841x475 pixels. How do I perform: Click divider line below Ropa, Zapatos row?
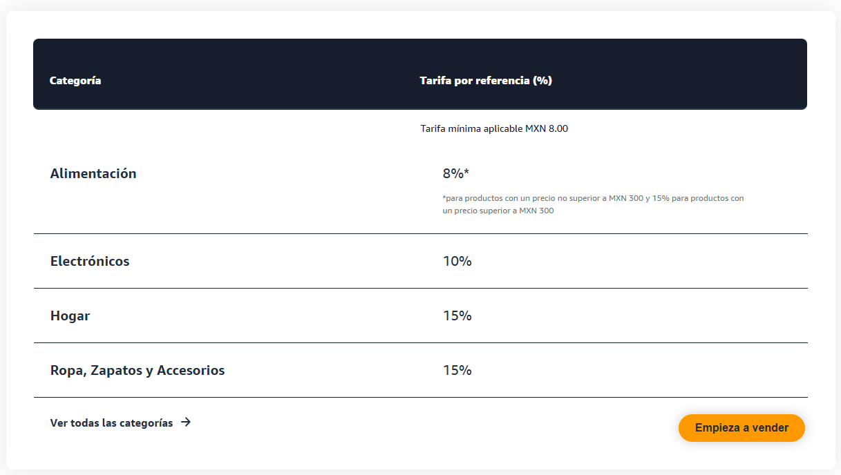click(420, 397)
